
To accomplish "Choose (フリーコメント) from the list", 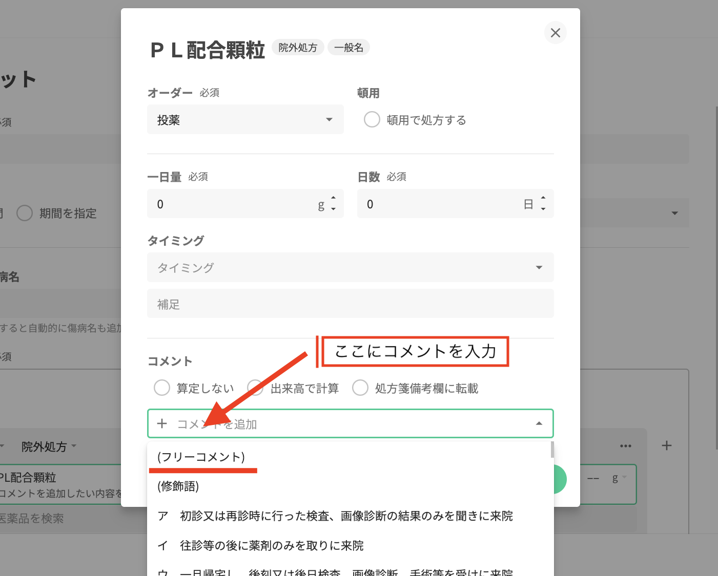I will [351, 457].
